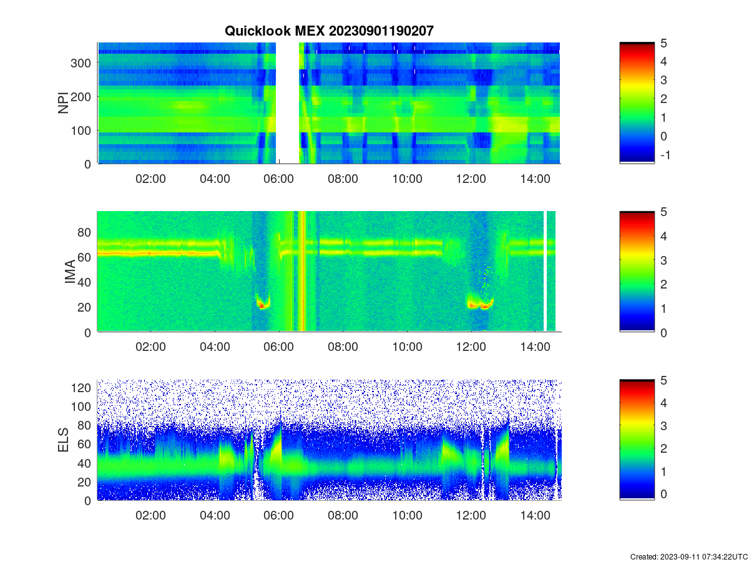Click the 5 label on ELS colorbar

tap(663, 380)
